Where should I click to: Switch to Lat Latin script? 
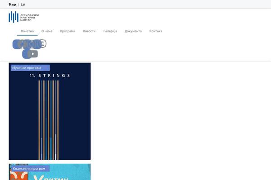point(23,4)
